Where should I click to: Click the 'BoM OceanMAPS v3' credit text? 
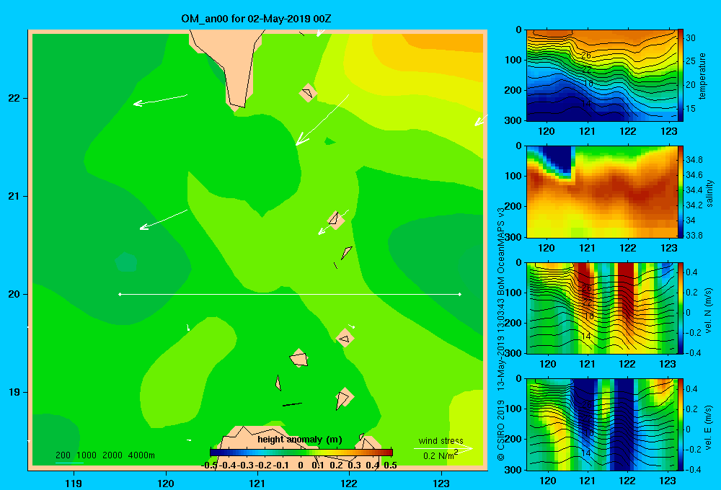click(501, 251)
